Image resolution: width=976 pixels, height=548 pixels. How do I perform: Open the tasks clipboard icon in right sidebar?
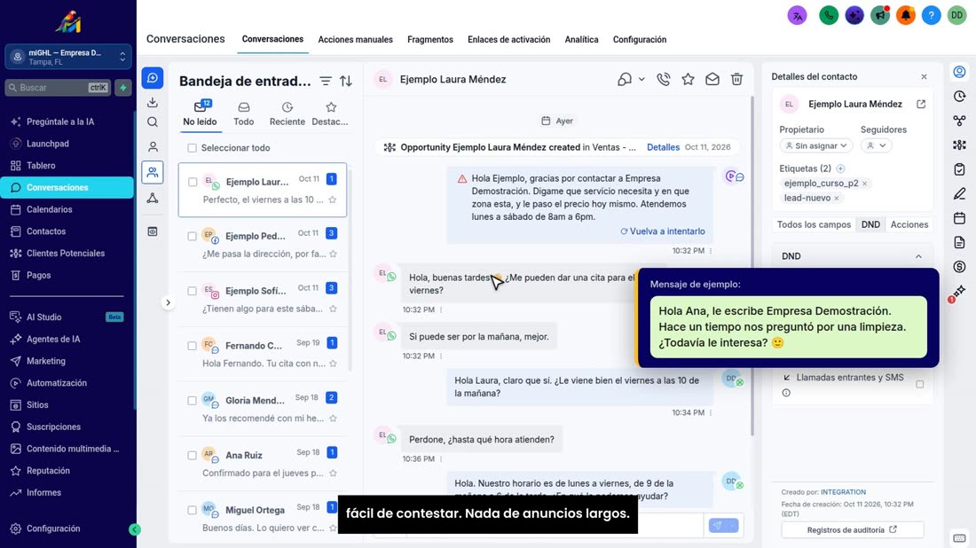[959, 169]
